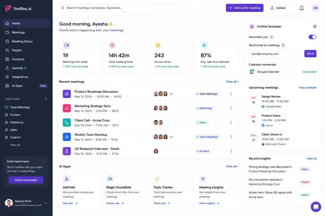Open options menu for UX Research Interview
The height and width of the screenshot is (216, 325).
coord(231,151)
